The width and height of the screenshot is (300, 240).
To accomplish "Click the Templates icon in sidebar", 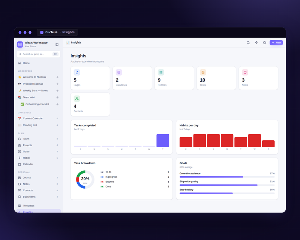I will click(19, 206).
